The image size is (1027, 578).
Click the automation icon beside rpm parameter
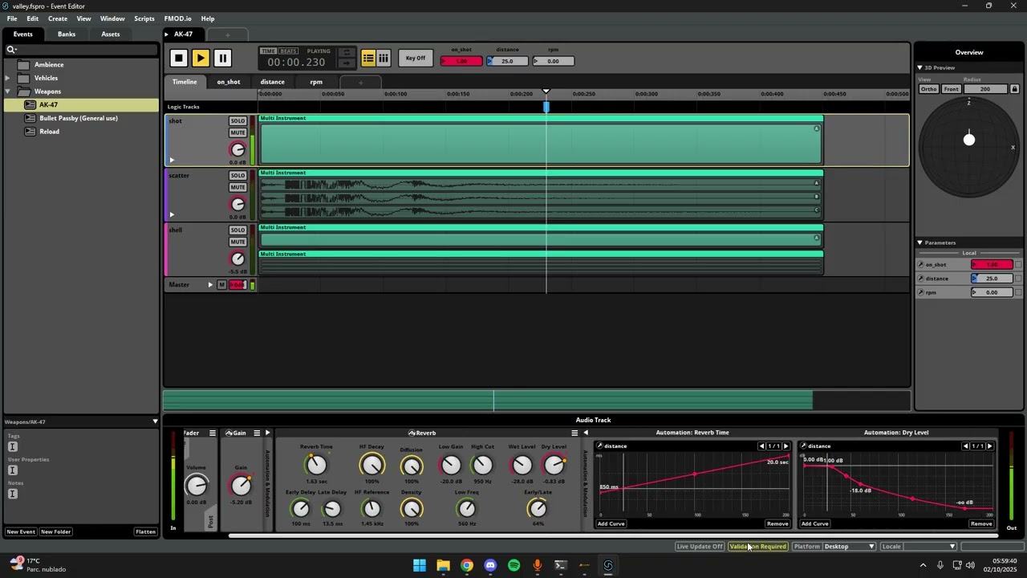921,292
